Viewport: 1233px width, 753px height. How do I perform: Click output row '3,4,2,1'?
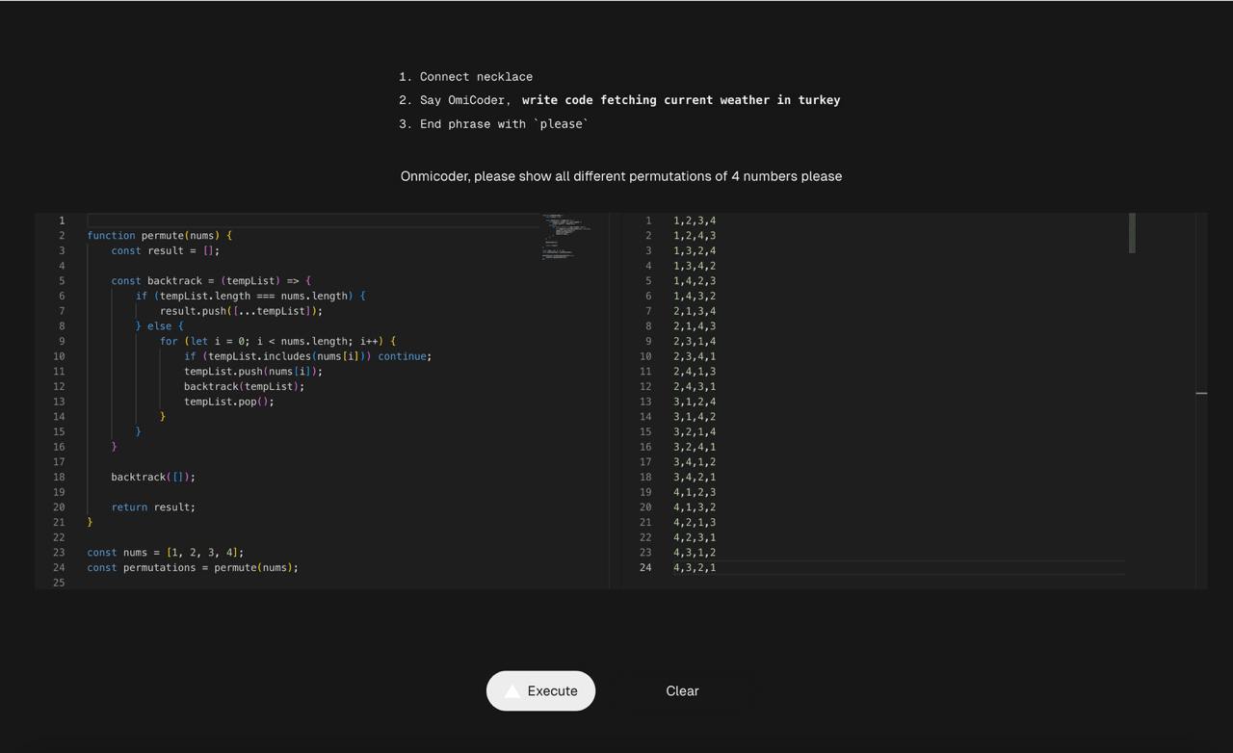tap(695, 477)
